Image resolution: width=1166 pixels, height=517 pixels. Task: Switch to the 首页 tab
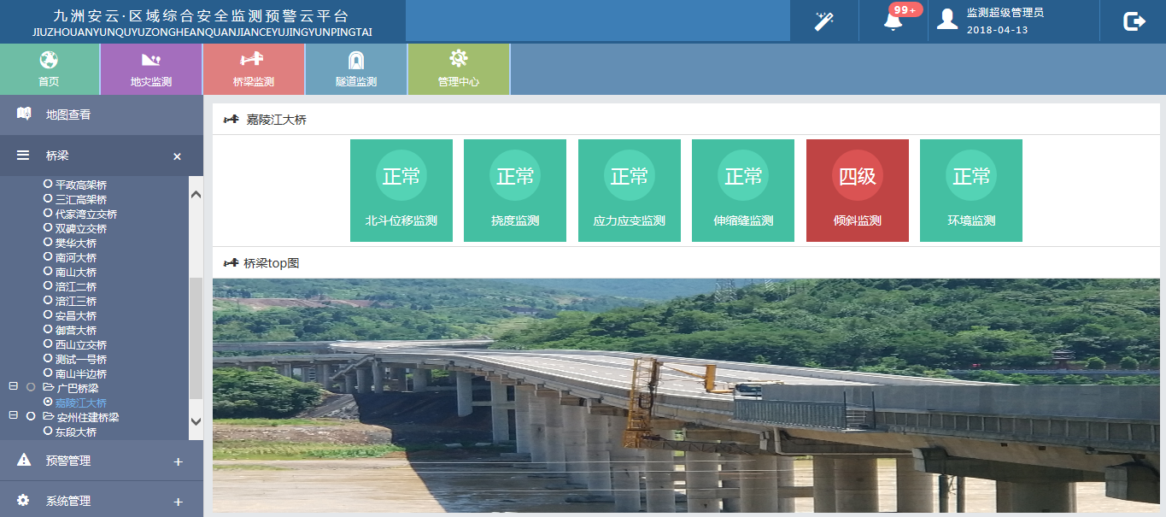coord(49,69)
